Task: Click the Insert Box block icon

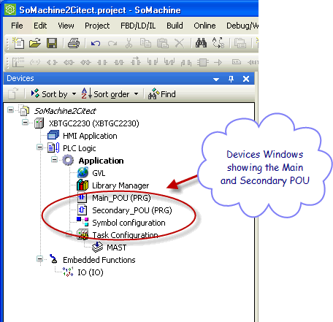Action: [203, 62]
